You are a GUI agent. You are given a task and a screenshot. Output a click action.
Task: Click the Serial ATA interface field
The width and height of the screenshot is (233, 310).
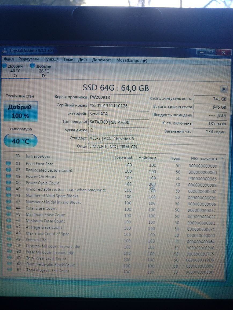[x=119, y=114]
